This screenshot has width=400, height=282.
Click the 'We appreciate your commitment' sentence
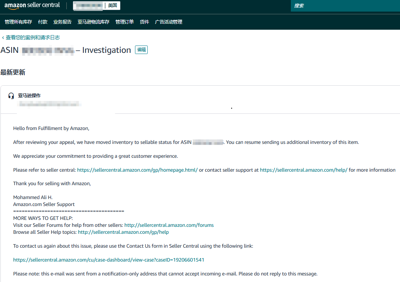95,156
